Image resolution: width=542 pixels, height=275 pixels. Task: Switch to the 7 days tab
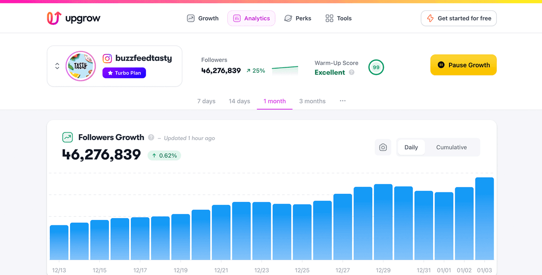click(206, 101)
